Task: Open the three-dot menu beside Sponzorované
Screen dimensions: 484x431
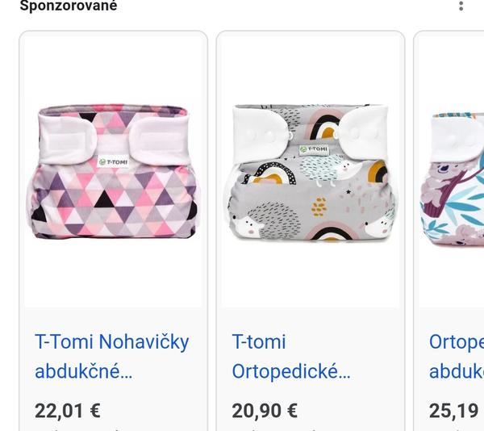Action: tap(461, 6)
